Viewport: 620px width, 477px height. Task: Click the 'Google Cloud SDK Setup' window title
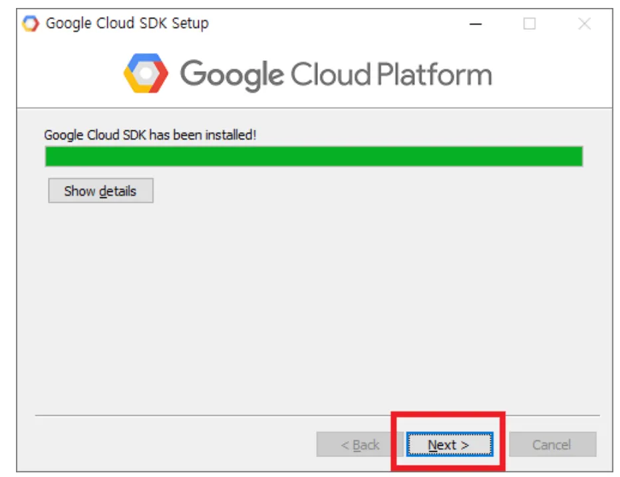126,24
